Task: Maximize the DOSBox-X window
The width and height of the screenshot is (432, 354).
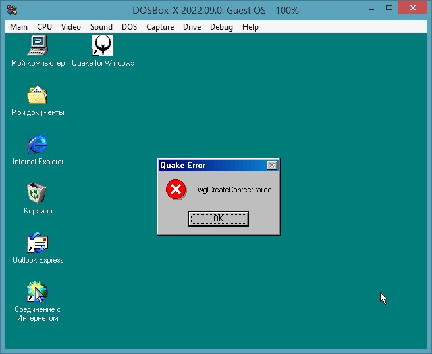Action: pyautogui.click(x=389, y=8)
